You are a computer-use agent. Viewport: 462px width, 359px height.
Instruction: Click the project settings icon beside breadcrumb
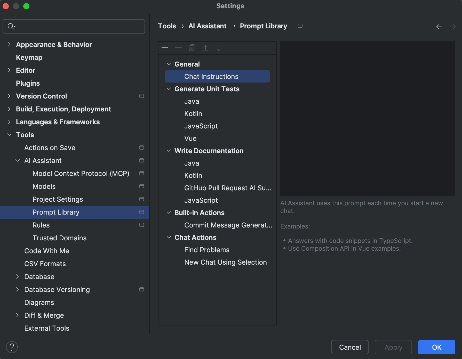pyautogui.click(x=300, y=26)
